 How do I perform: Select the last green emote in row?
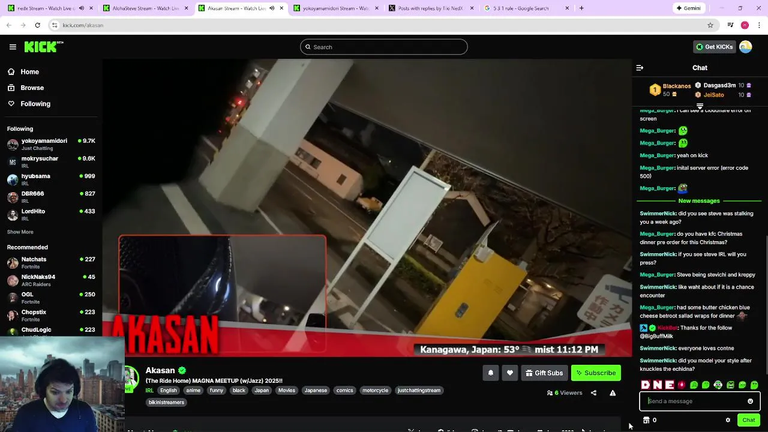[754, 385]
